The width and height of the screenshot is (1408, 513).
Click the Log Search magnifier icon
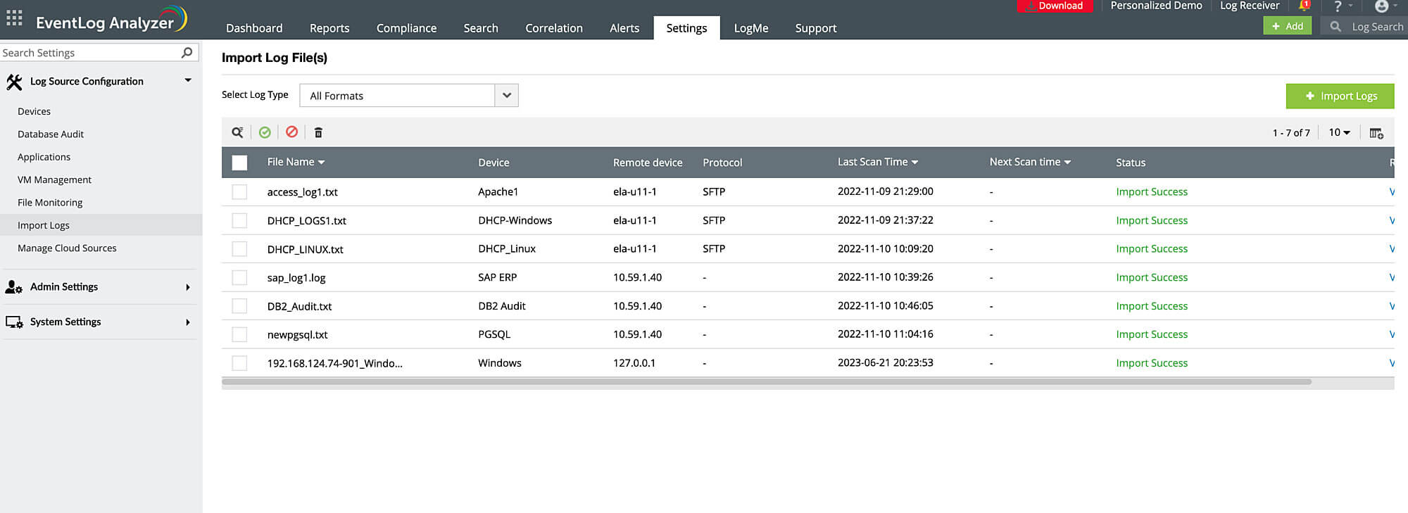tap(1335, 27)
